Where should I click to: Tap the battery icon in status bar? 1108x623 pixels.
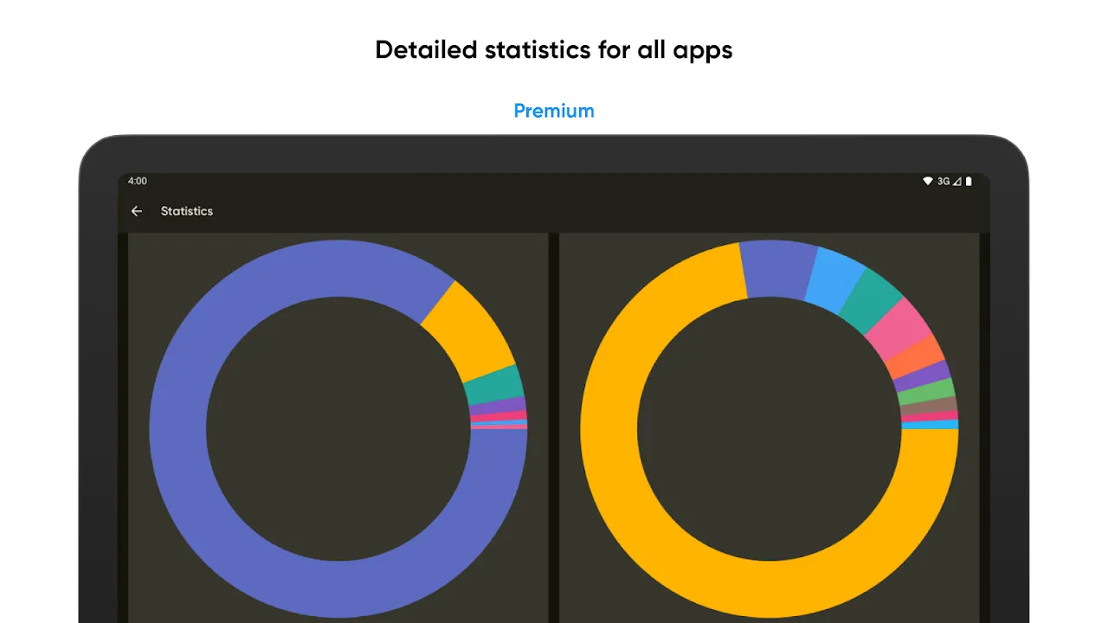pyautogui.click(x=969, y=182)
